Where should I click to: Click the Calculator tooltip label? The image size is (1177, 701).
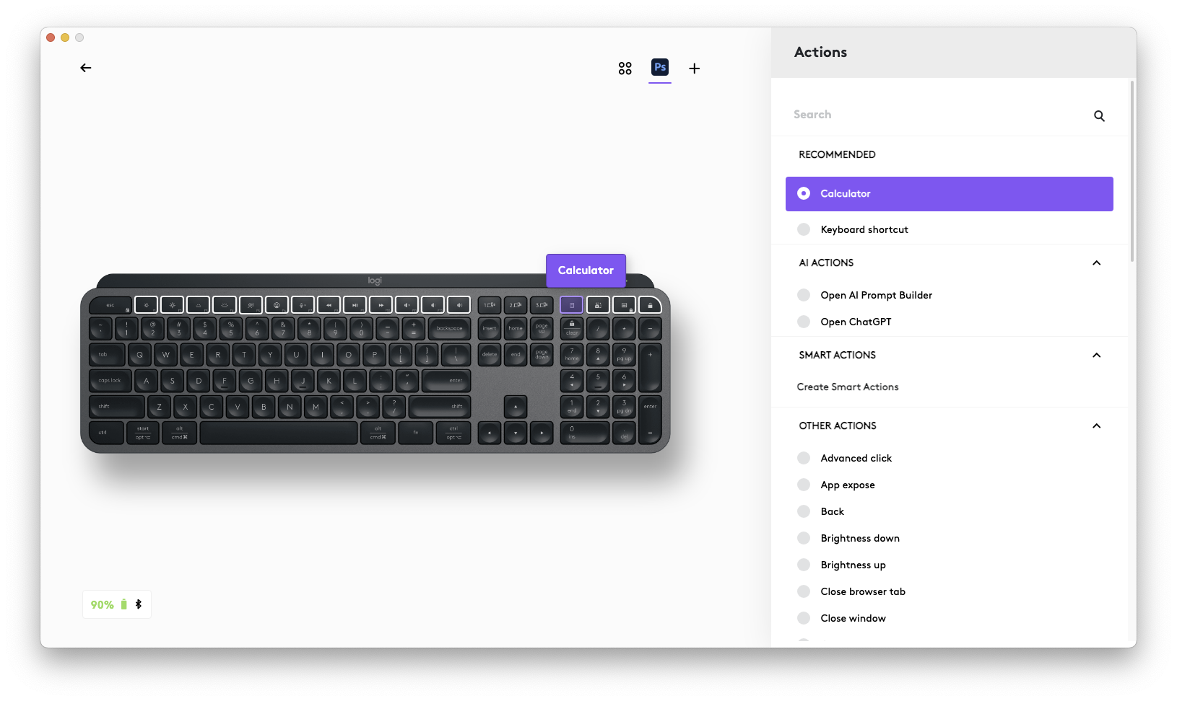(586, 270)
